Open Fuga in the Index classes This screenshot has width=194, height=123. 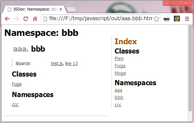click(120, 66)
